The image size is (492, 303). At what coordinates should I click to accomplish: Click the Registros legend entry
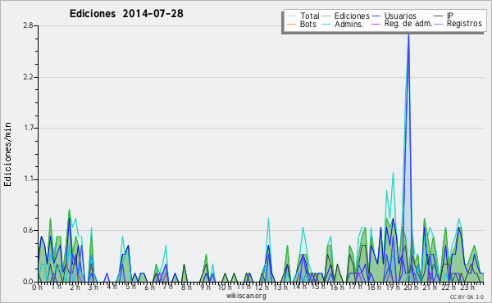click(x=464, y=24)
